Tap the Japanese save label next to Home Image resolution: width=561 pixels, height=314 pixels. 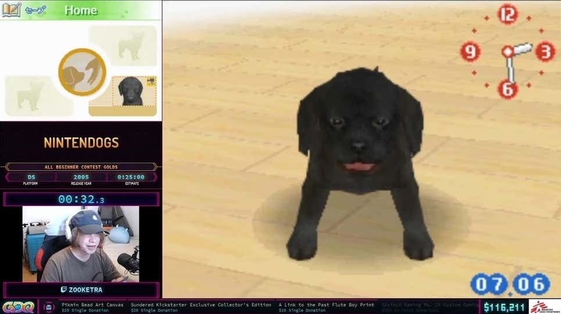click(35, 10)
